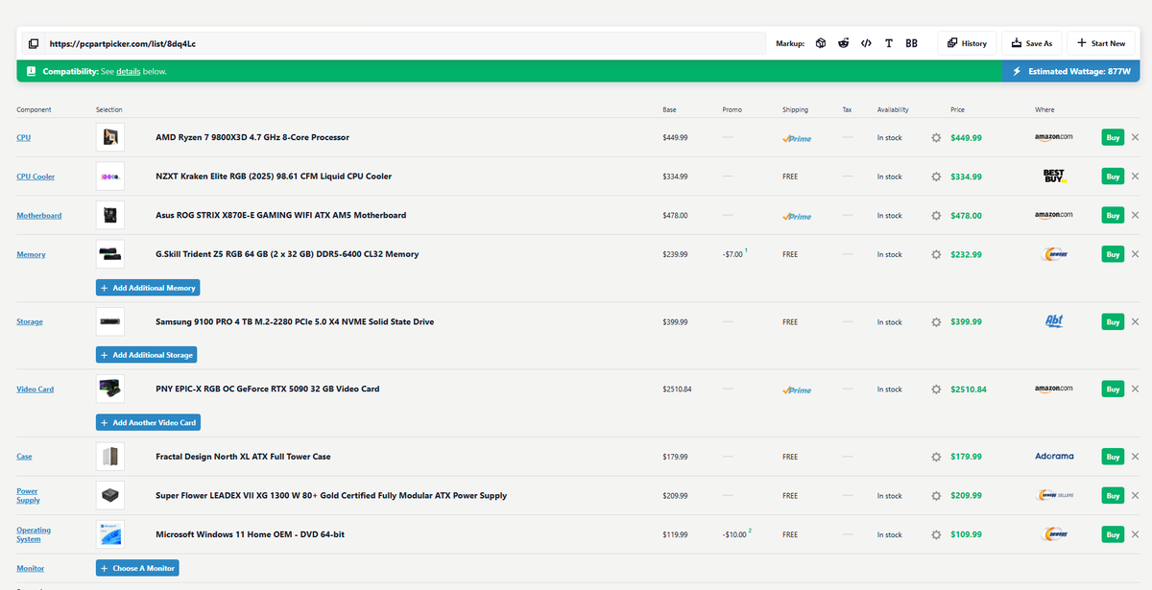Viewport: 1152px width, 590px height.
Task: Open gear options for Fractal North XL row
Action: (x=936, y=457)
